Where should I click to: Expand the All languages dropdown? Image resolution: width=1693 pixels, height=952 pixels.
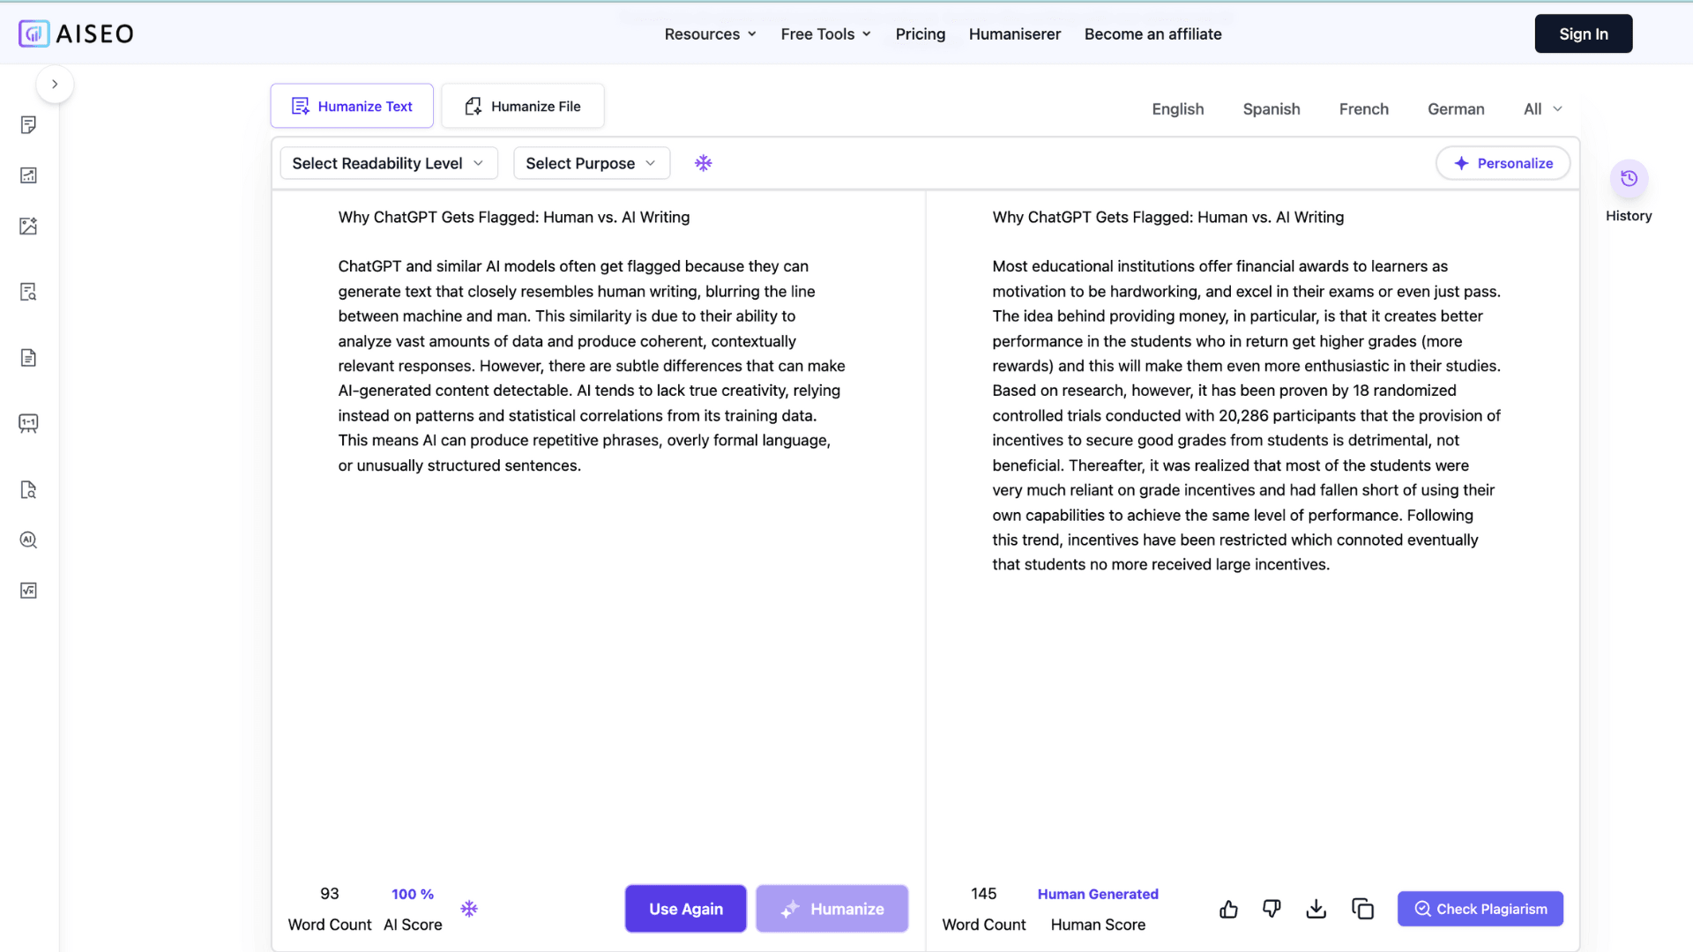[1542, 109]
